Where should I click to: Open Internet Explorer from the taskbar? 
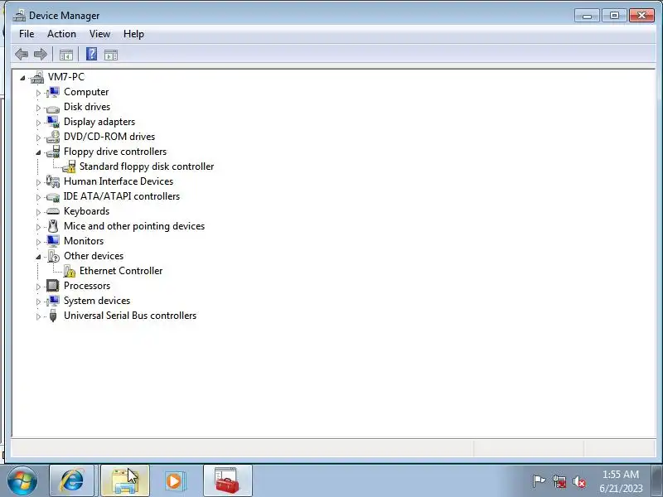tap(71, 480)
